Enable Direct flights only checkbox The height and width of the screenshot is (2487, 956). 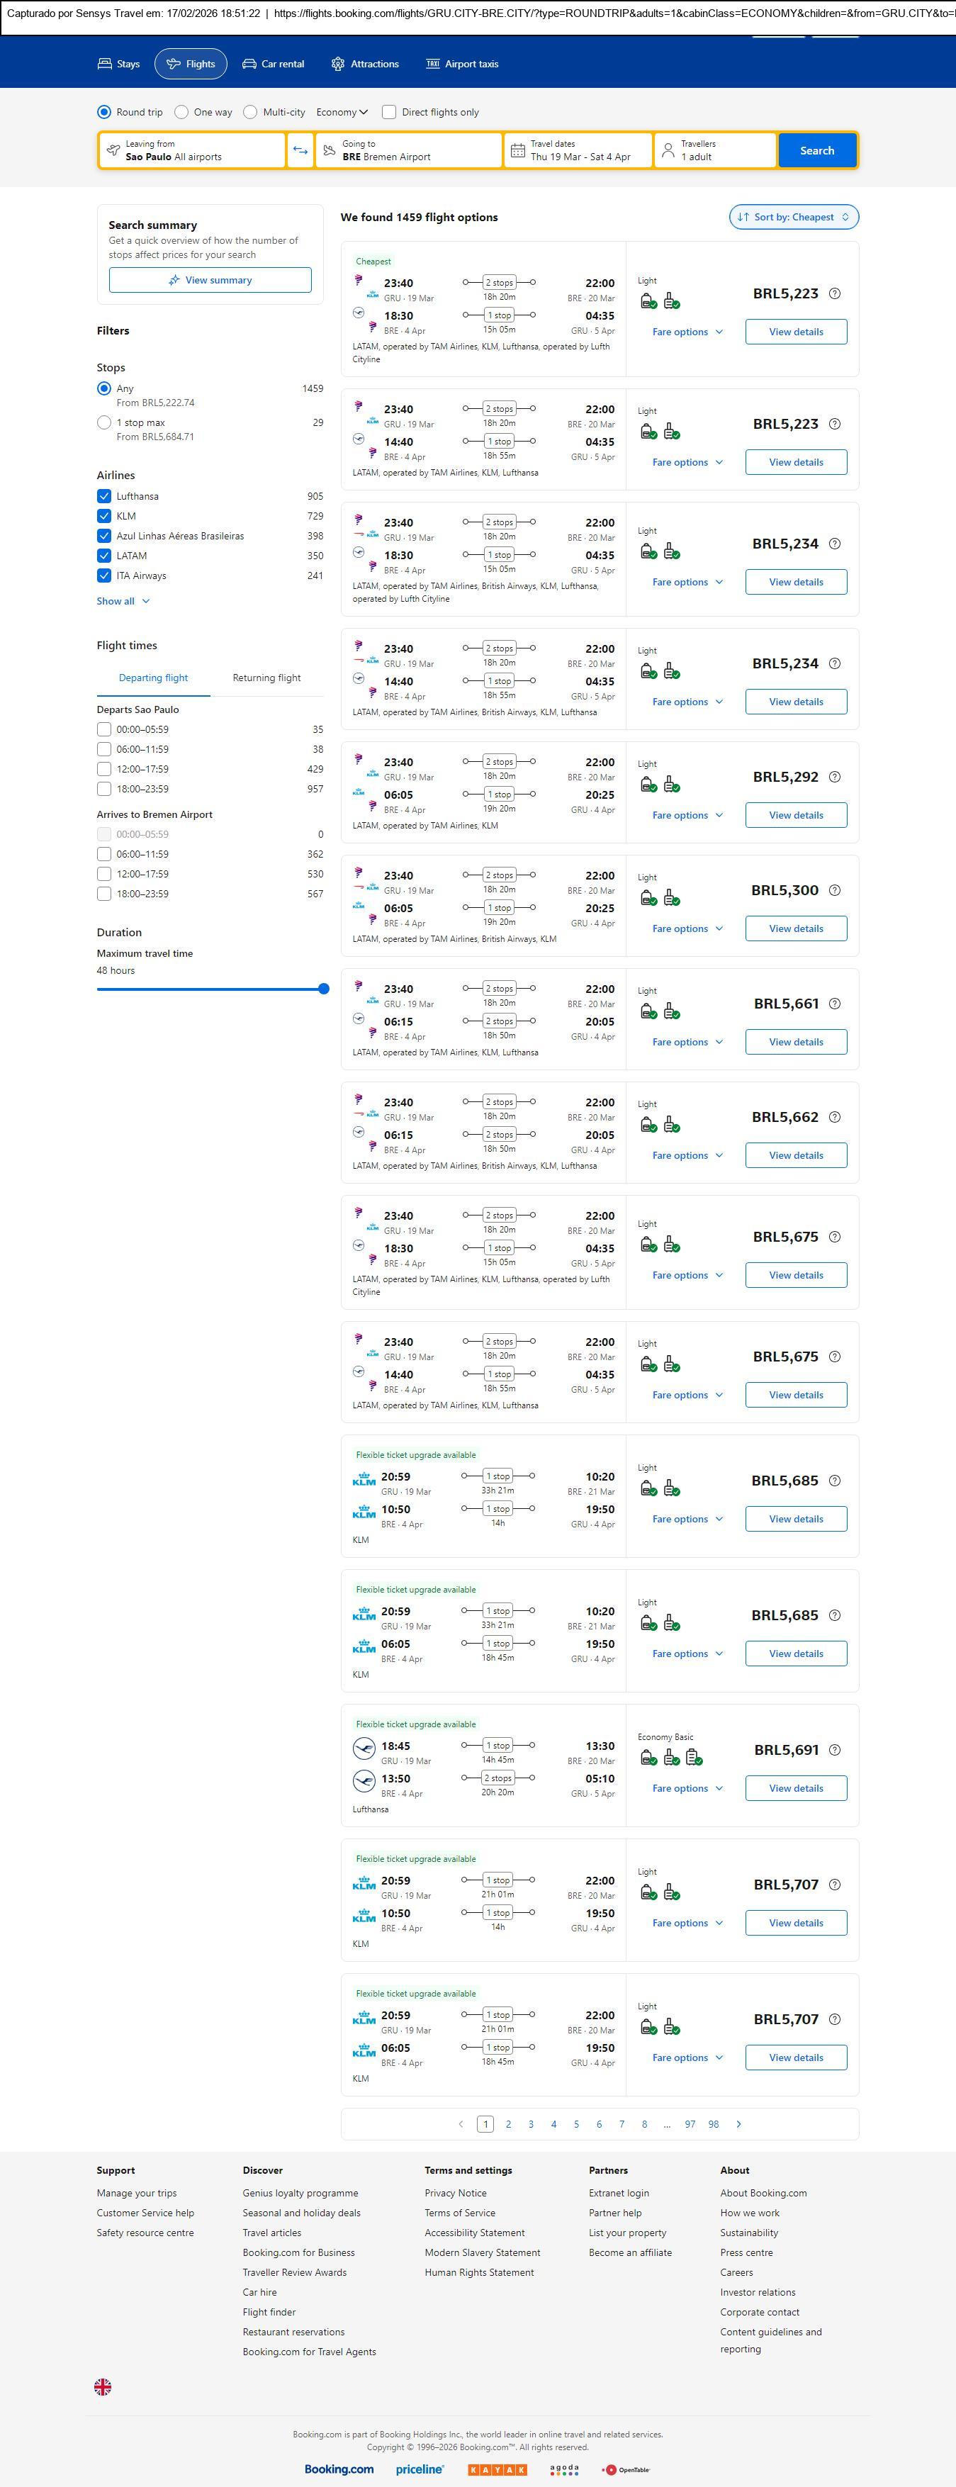coord(389,112)
